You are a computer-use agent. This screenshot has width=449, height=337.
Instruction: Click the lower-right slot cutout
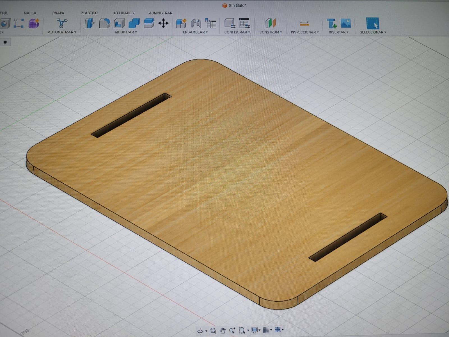pos(348,237)
